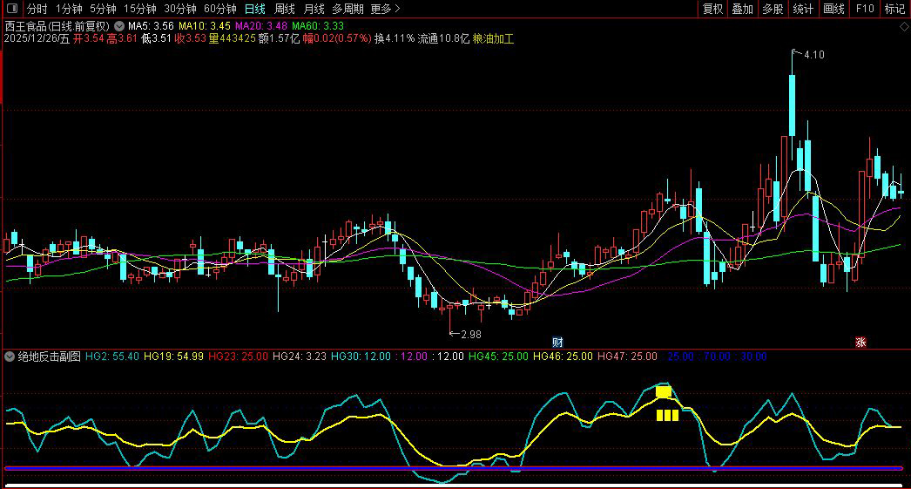The height and width of the screenshot is (489, 911).
Task: Click the date 2025/12/26/五
Action: pos(37,39)
